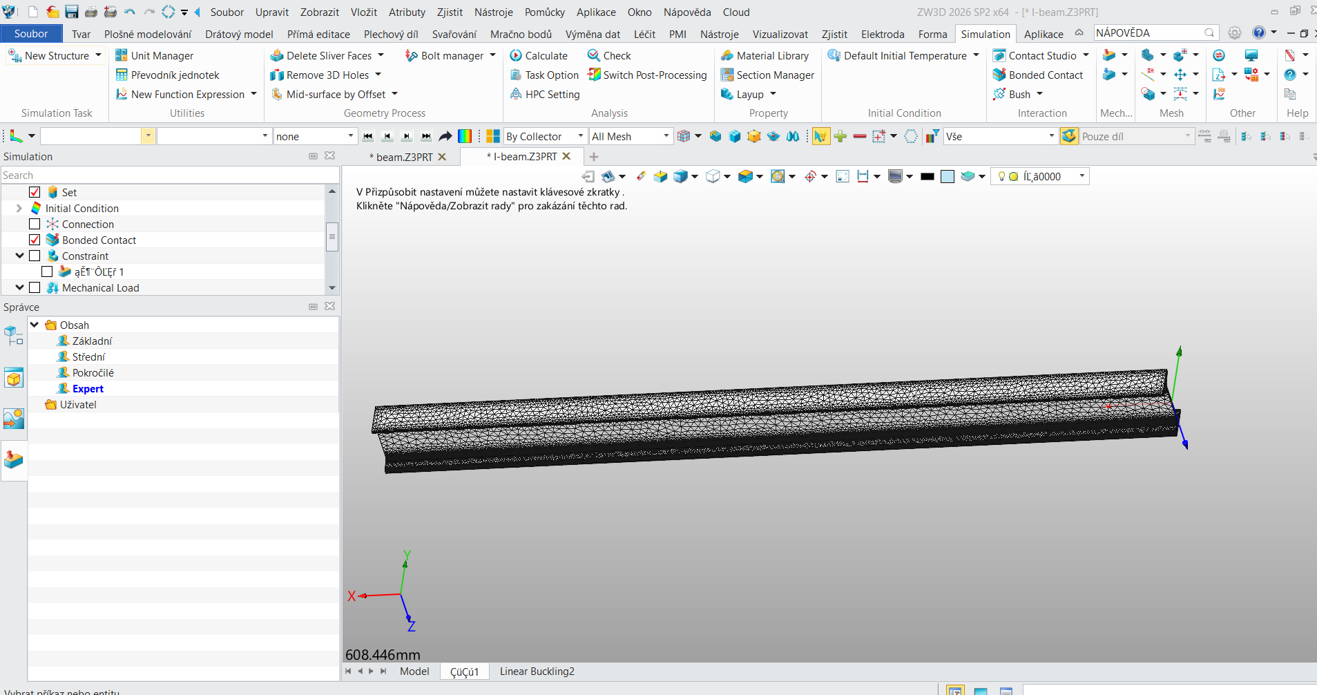Open the Material Library

click(x=765, y=55)
